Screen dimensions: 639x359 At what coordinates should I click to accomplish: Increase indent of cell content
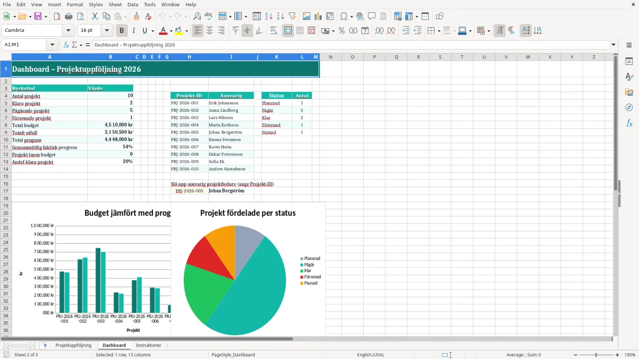click(x=406, y=31)
